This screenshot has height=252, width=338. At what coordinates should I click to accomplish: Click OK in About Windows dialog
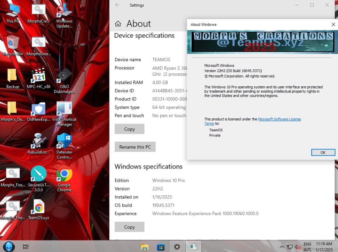click(323, 152)
